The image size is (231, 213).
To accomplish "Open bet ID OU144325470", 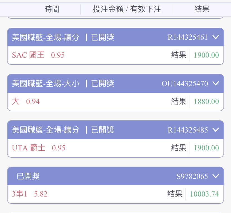I will [185, 84].
